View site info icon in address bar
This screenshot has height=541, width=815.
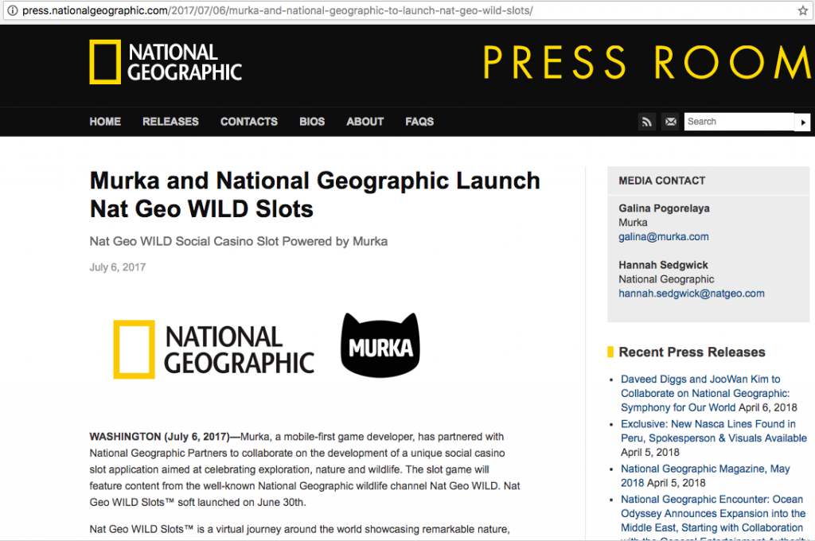click(11, 11)
